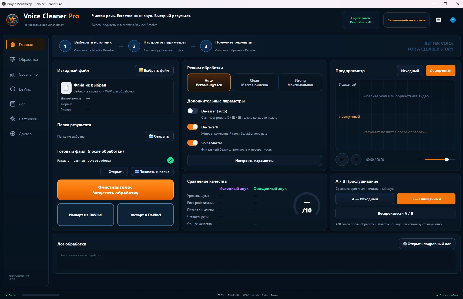
Task: Click Импорт из DaVinci
Action: (x=86, y=215)
